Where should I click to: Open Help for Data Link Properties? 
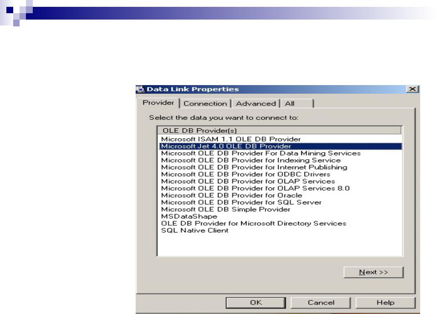pyautogui.click(x=386, y=303)
